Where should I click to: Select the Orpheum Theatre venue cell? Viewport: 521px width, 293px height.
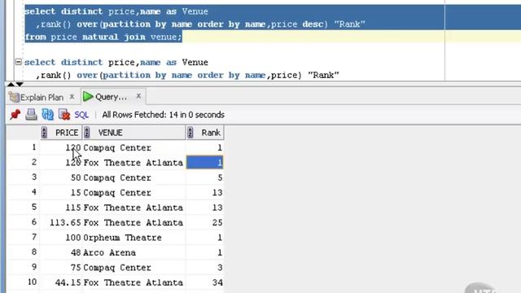(134, 237)
